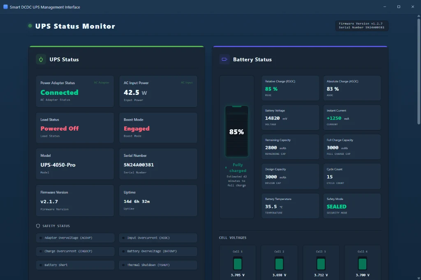Select the Battery short safety row
This screenshot has height=280, width=421.
tap(75, 265)
